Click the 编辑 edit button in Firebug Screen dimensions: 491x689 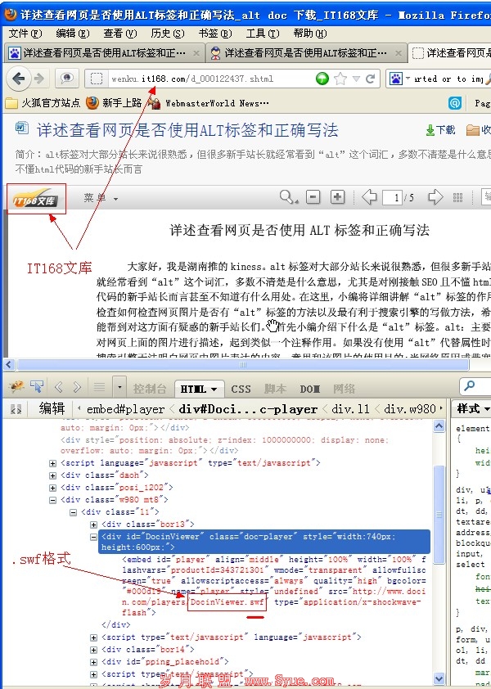click(52, 408)
